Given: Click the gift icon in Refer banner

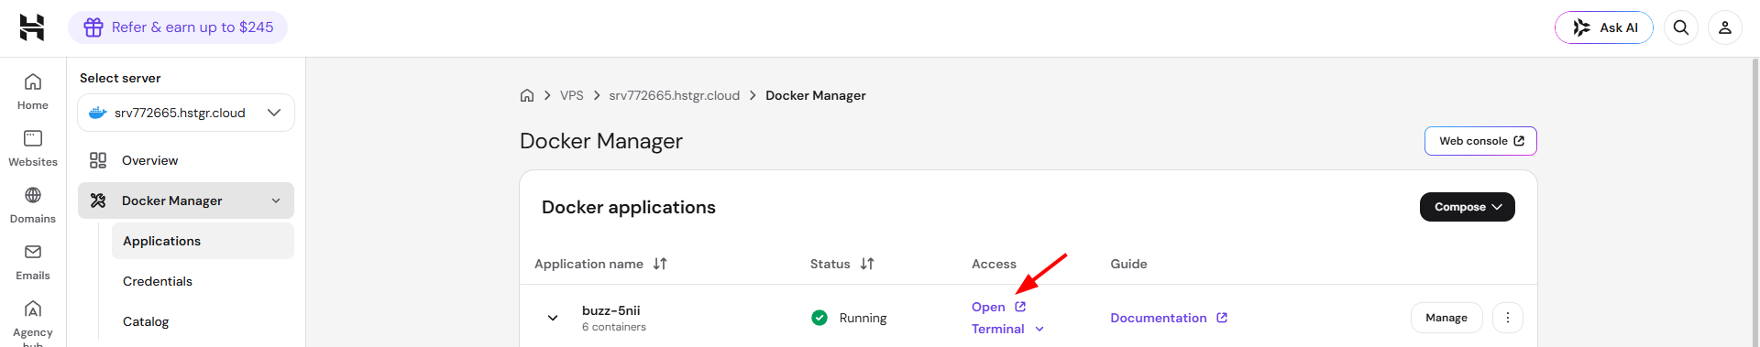Looking at the screenshot, I should pos(93,27).
